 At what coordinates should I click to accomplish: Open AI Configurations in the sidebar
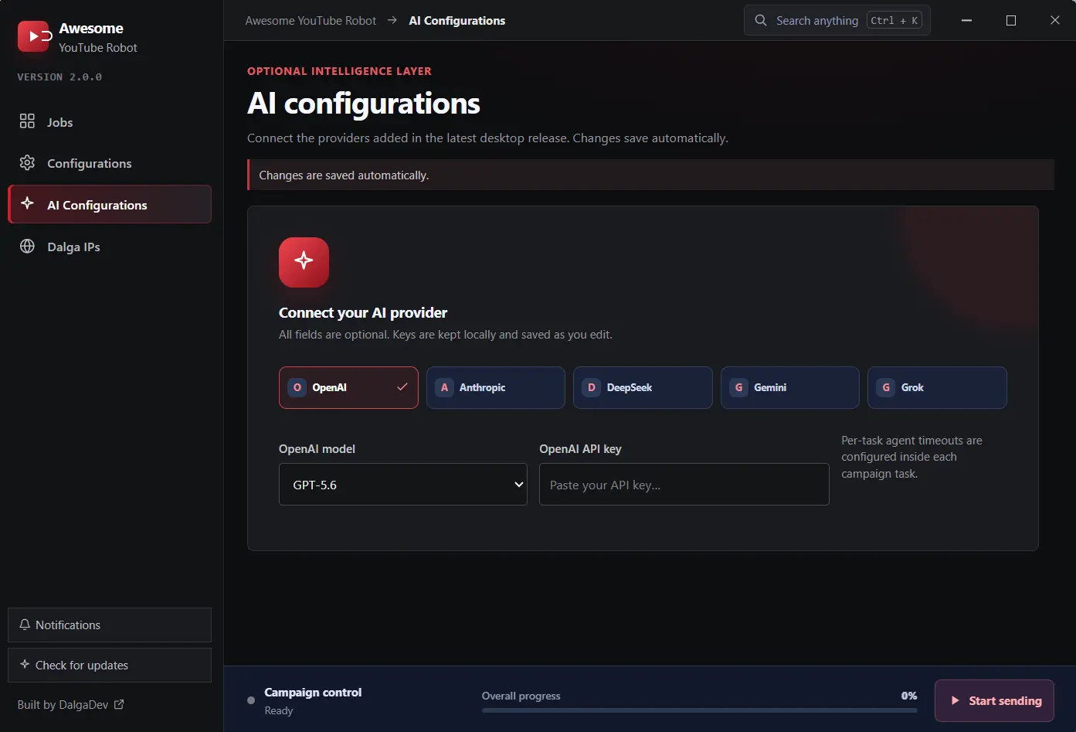click(110, 204)
